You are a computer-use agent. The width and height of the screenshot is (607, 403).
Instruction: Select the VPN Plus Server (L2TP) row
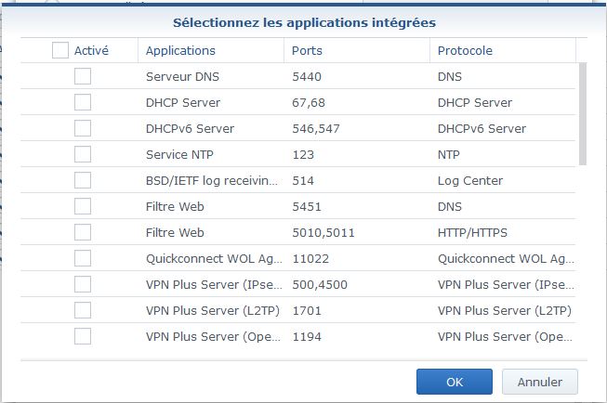298,310
